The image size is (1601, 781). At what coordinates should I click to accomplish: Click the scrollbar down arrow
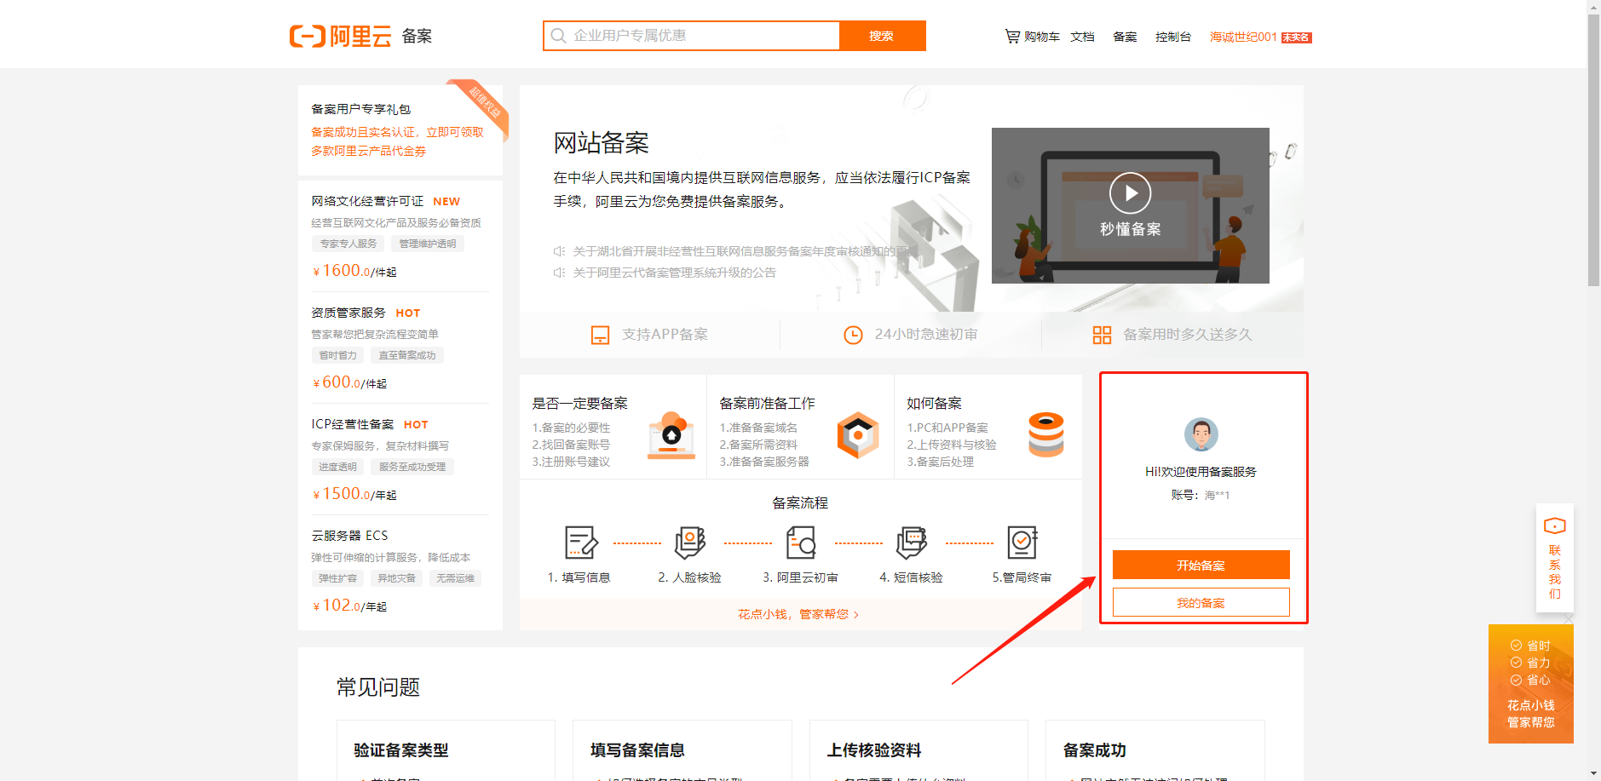coord(1593,773)
